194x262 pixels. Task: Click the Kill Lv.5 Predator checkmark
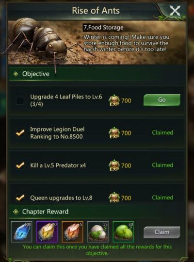(x=20, y=165)
